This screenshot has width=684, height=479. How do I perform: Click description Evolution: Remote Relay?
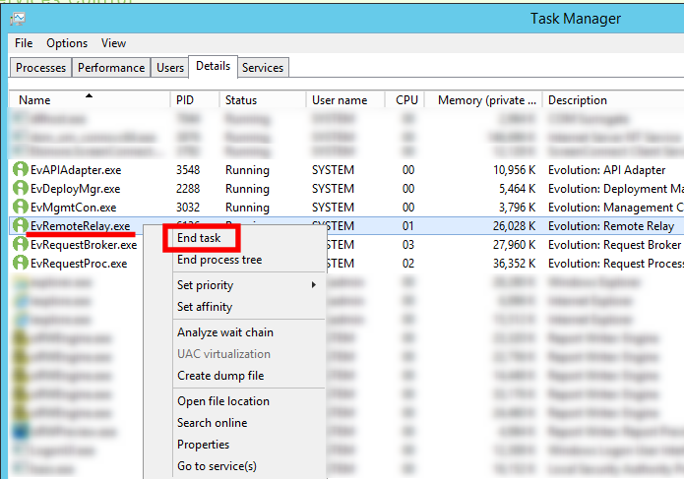pyautogui.click(x=611, y=226)
